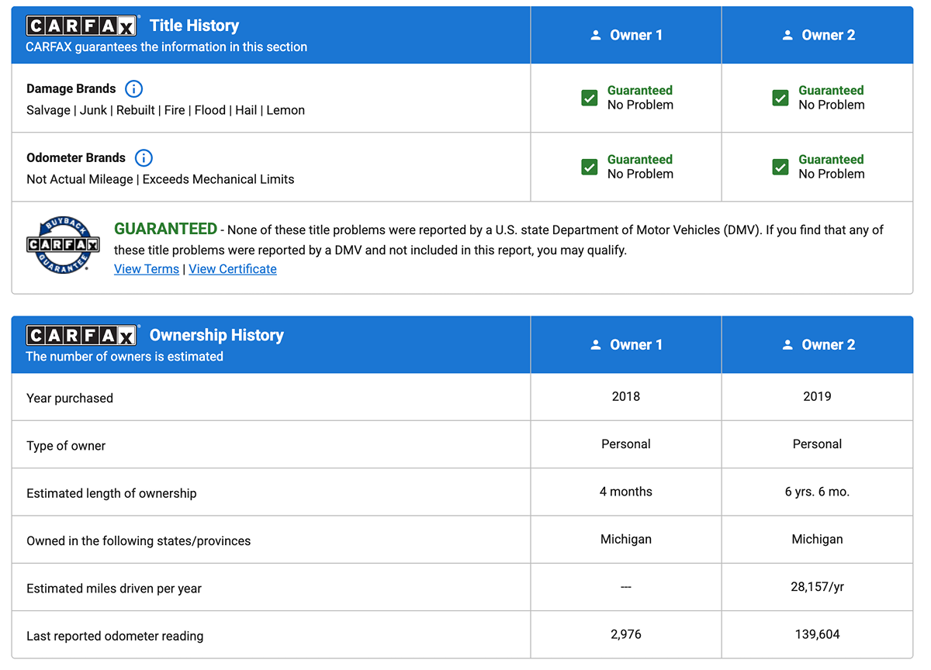
Task: Select the Ownership History section heading
Action: click(216, 335)
